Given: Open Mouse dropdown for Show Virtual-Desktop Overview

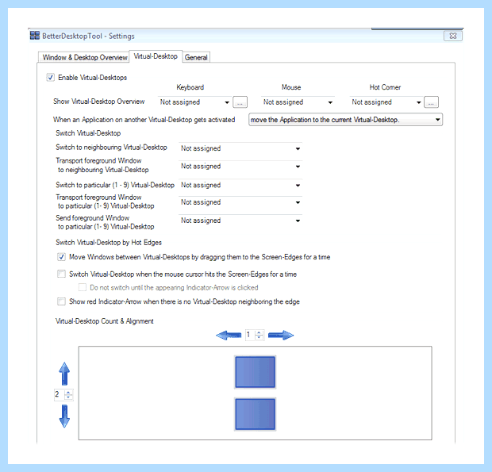Looking at the screenshot, I should click(x=298, y=102).
